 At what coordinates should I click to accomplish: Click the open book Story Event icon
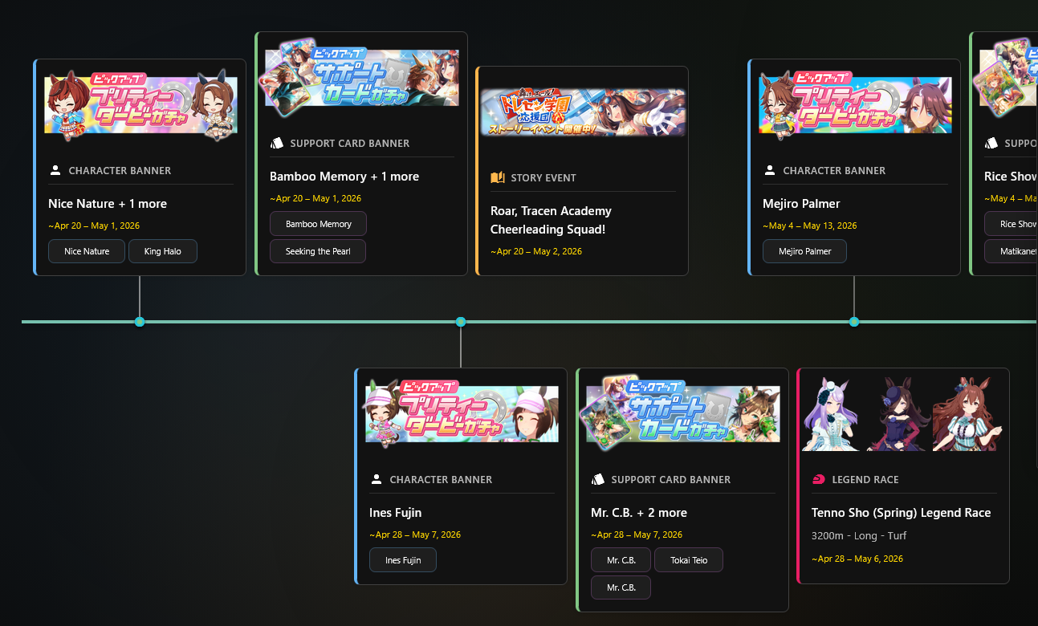[498, 177]
